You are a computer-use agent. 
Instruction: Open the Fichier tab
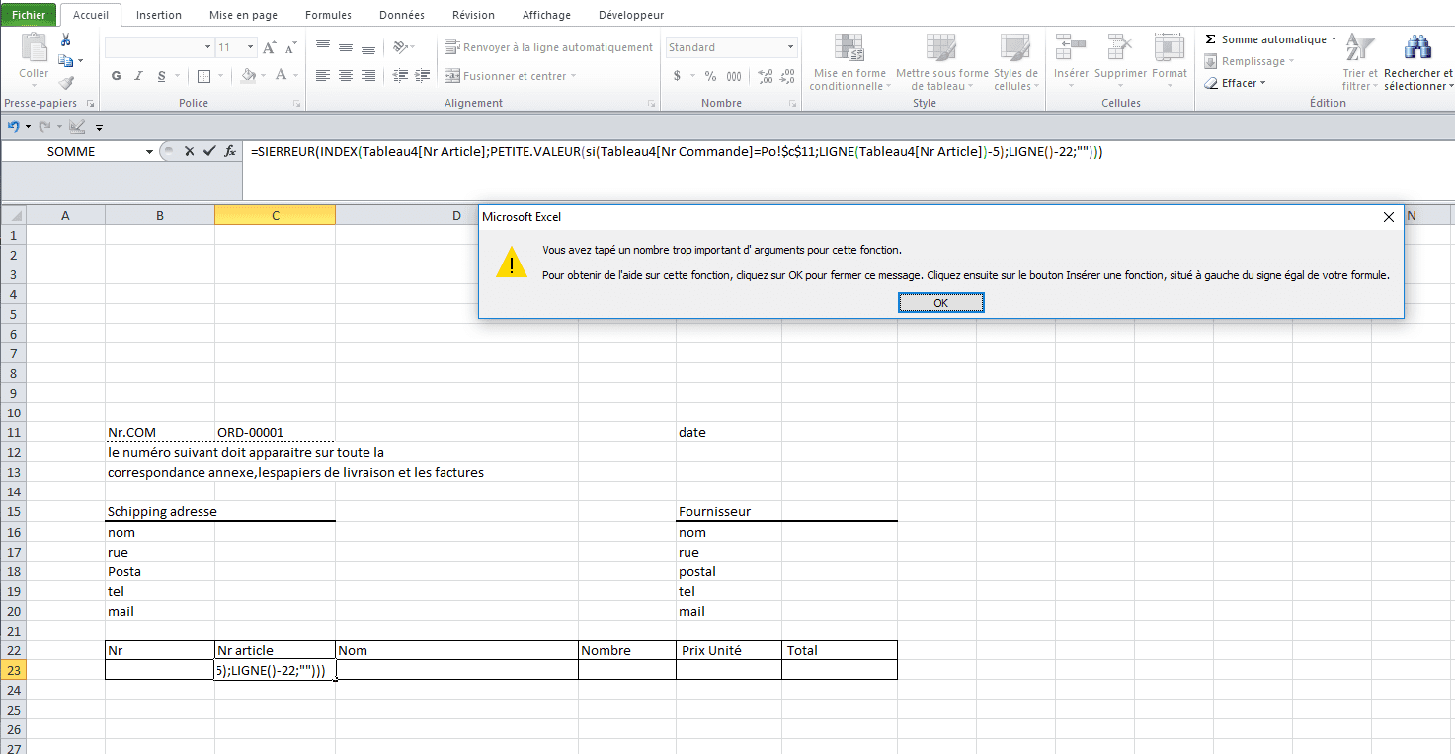click(x=28, y=15)
